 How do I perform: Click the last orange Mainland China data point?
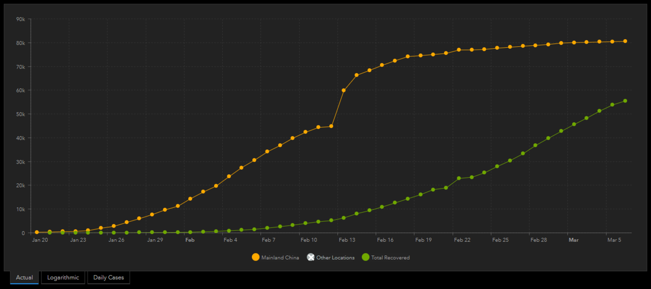coord(625,41)
